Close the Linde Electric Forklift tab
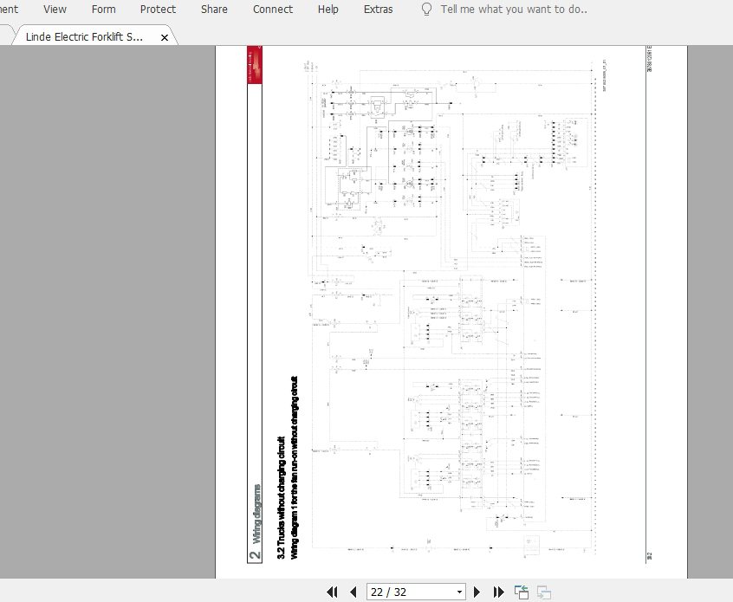The height and width of the screenshot is (602, 733). (x=164, y=36)
